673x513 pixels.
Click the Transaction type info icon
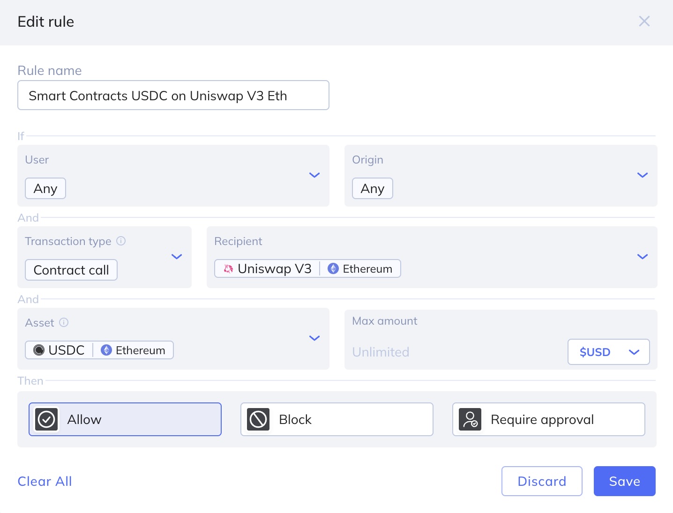[121, 241]
